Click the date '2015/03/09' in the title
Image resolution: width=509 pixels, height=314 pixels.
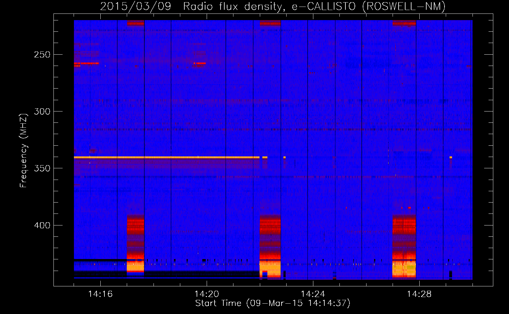136,6
